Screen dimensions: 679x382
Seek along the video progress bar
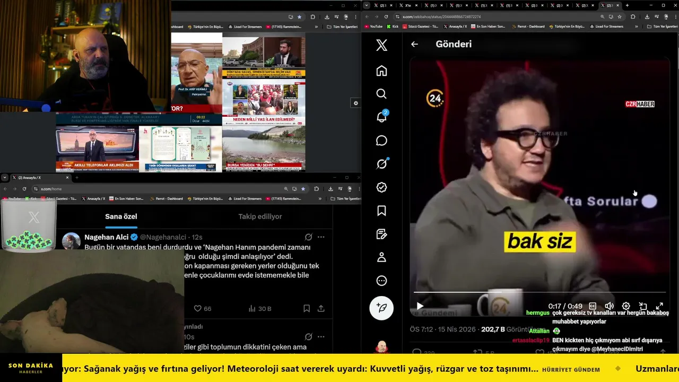click(539, 292)
